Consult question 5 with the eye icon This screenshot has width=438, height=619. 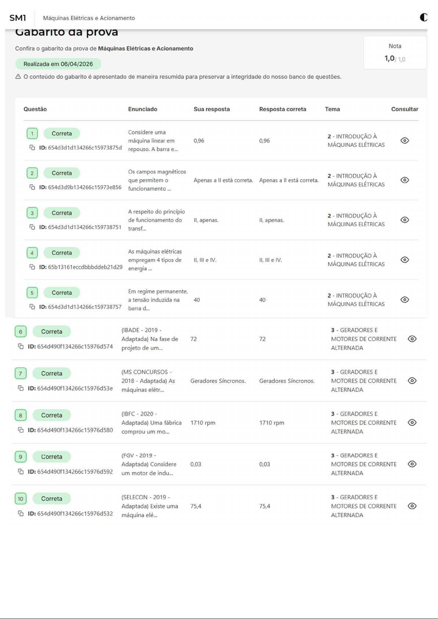405,300
